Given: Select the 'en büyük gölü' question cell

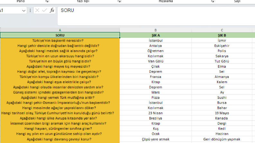Looking at the screenshot, I should [60, 61].
